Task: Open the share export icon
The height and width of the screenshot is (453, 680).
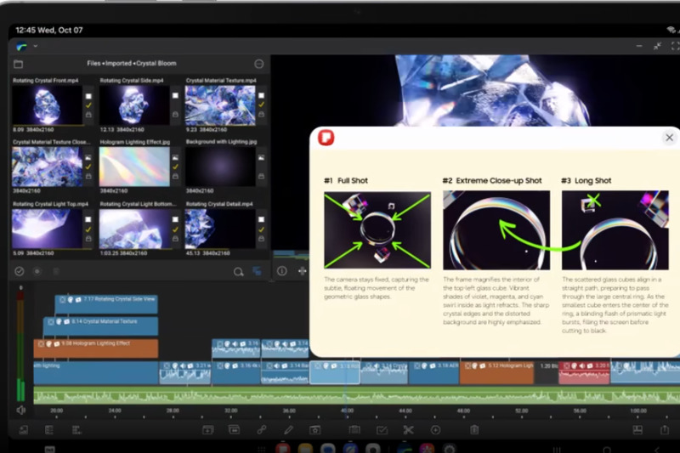Action: [665, 429]
